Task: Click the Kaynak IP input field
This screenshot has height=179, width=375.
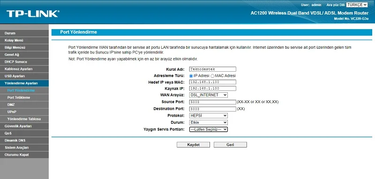Action: [x=213, y=89]
